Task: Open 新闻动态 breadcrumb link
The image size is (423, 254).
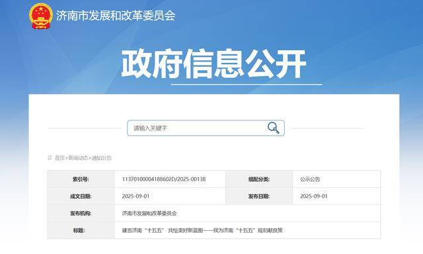Action: [x=78, y=158]
